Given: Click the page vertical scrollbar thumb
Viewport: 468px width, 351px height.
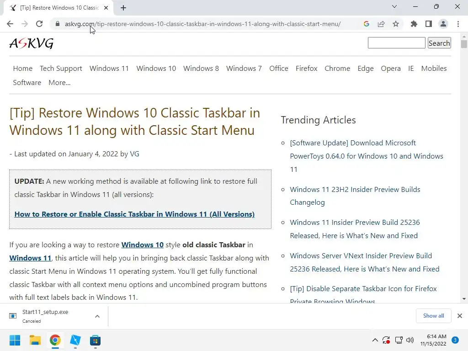Looking at the screenshot, I should tap(464, 43).
